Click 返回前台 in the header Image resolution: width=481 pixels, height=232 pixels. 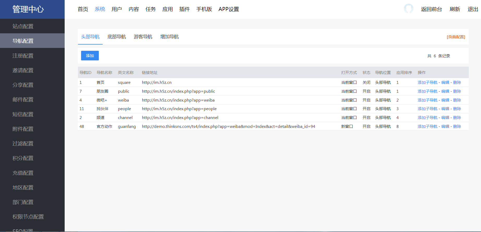[431, 9]
